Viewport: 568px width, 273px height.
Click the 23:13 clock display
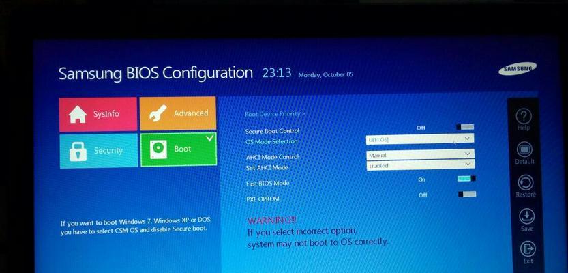point(277,73)
